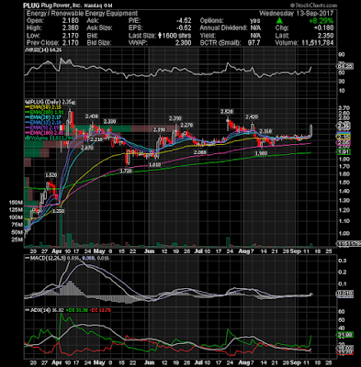Click the latest tall white candlestick for 13-Sep
The width and height of the screenshot is (361, 367).
[x=311, y=130]
